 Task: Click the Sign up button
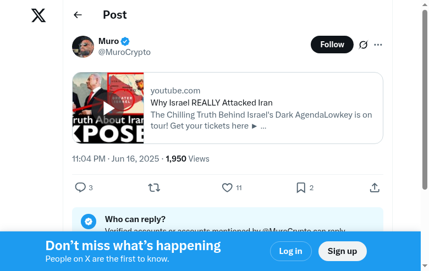pyautogui.click(x=342, y=251)
